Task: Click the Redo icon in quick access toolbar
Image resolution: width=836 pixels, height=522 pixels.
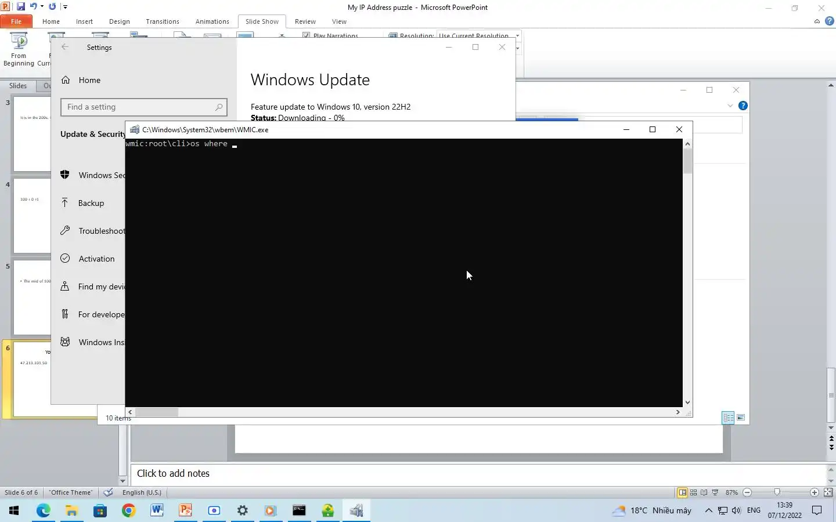Action: tap(52, 6)
